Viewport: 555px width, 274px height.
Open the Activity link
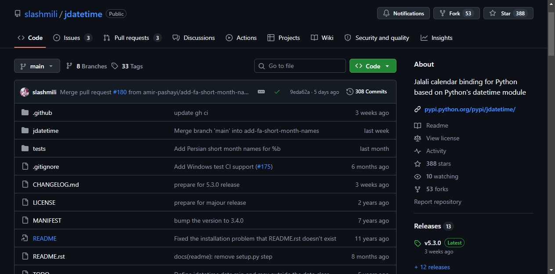(430, 151)
